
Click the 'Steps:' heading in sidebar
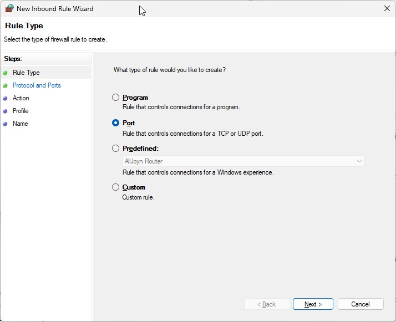pyautogui.click(x=13, y=59)
